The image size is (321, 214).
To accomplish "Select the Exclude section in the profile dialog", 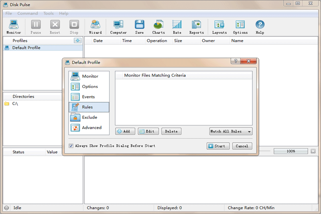I will (x=89, y=117).
